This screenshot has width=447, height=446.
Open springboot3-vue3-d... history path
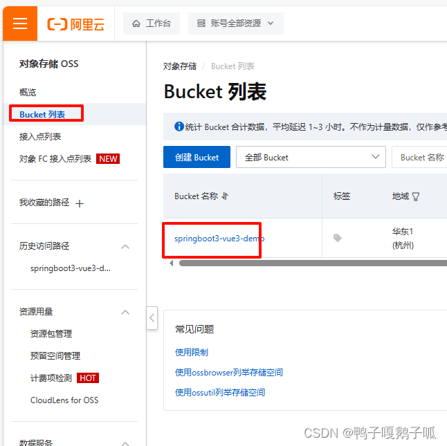pyautogui.click(x=71, y=268)
